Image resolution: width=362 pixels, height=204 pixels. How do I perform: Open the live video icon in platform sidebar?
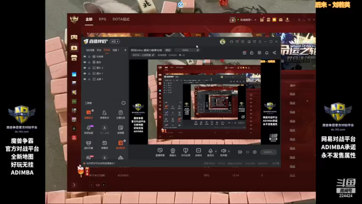pyautogui.click(x=74, y=48)
